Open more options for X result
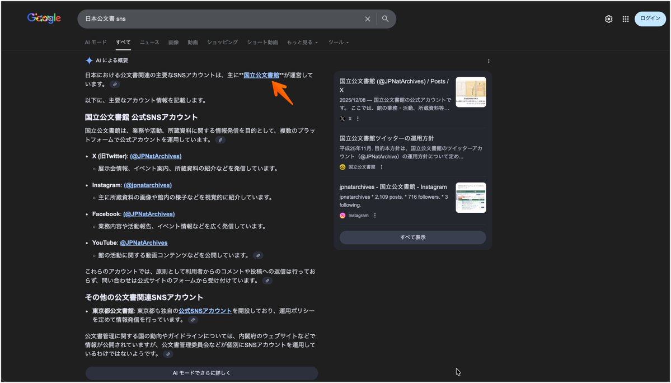The width and height of the screenshot is (671, 383). tap(358, 119)
